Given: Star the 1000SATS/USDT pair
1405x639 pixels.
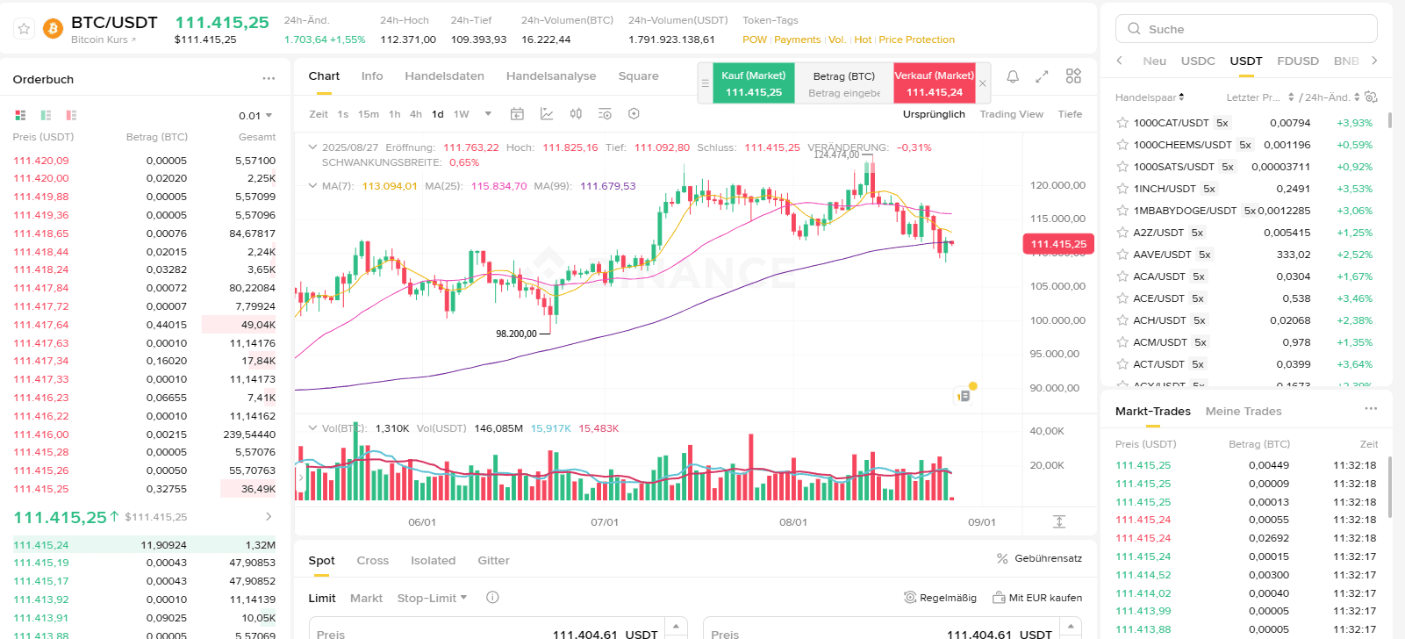Looking at the screenshot, I should pyautogui.click(x=1122, y=167).
